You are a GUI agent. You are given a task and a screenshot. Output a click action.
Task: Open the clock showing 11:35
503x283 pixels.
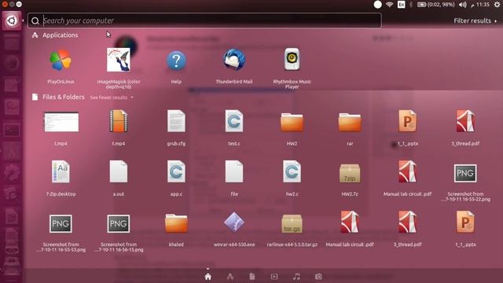[x=480, y=5]
